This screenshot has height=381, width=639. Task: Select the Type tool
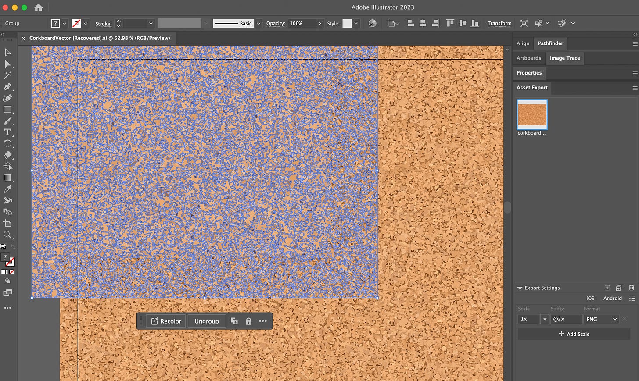[7, 132]
